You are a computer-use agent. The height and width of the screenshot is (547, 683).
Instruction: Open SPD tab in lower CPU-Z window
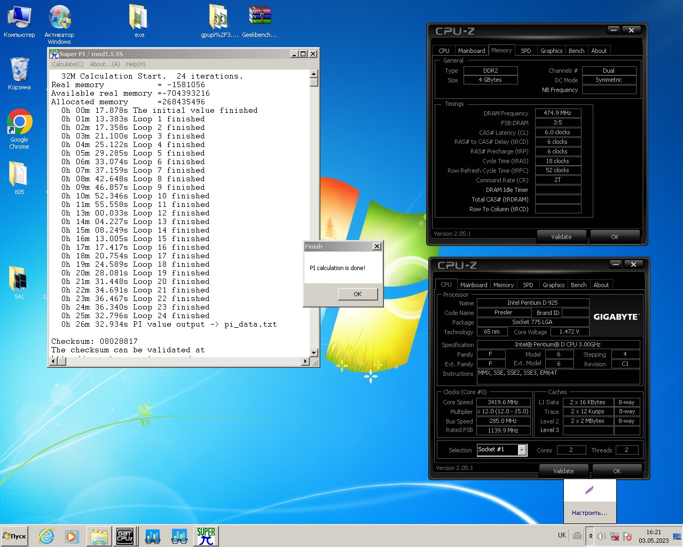tap(528, 285)
